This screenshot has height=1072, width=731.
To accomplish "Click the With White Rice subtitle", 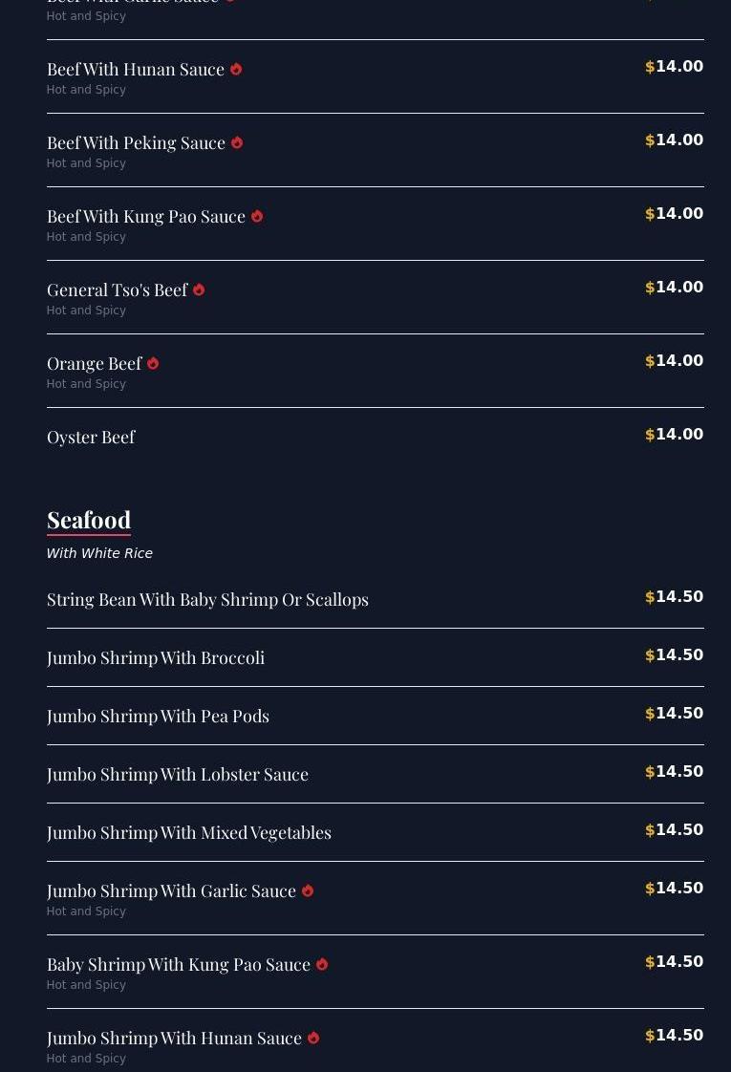I will [x=99, y=553].
